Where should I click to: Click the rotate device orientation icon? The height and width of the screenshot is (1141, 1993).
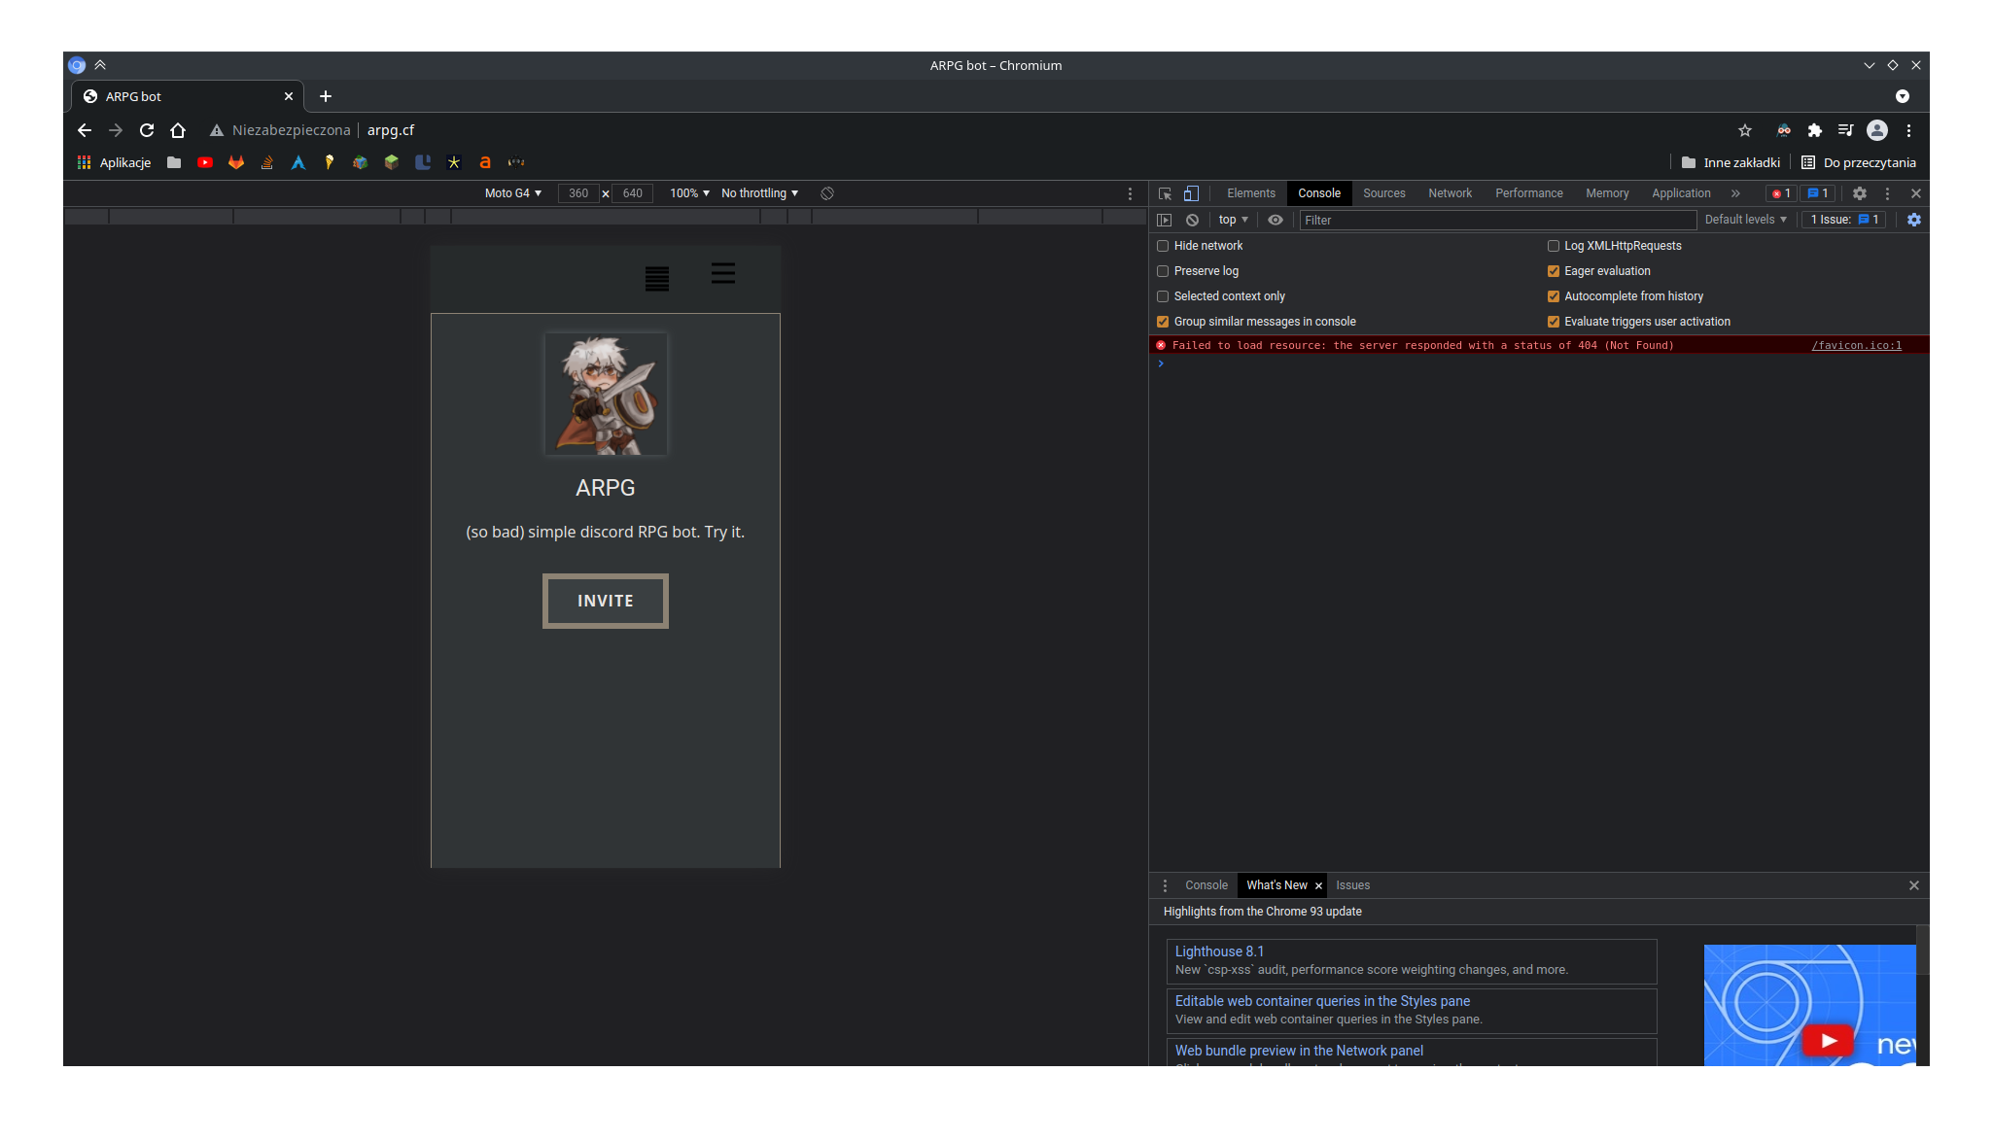click(827, 193)
